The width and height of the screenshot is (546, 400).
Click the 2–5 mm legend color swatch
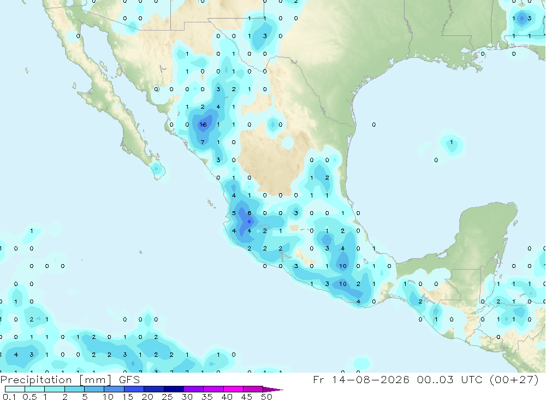(x=74, y=389)
